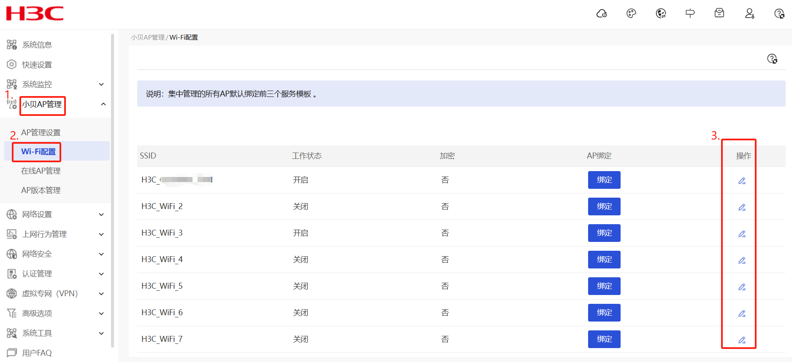Collapse the 小贝AP管理 menu chevron
The image size is (792, 362).
tap(103, 104)
